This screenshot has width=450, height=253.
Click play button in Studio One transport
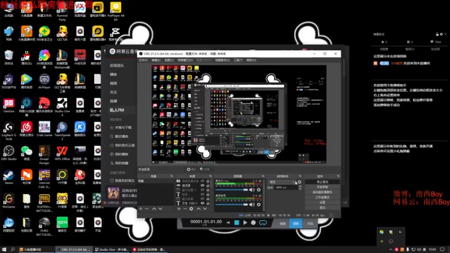[245, 223]
